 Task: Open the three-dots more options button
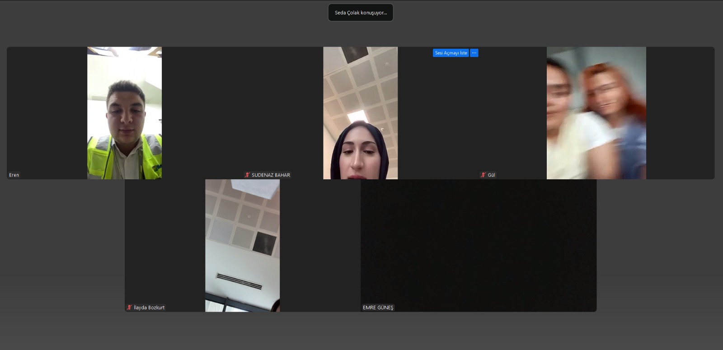point(474,53)
